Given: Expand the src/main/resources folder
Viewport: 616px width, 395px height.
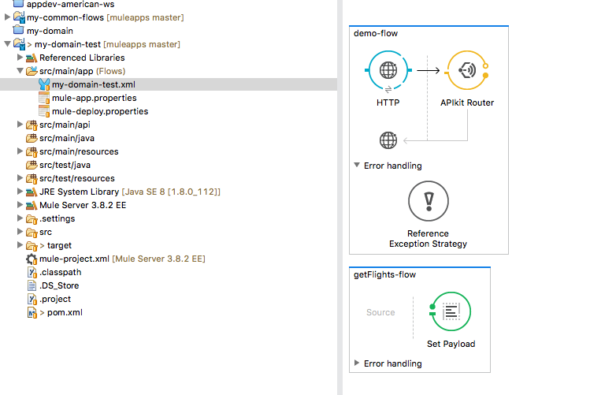Looking at the screenshot, I should (20, 151).
